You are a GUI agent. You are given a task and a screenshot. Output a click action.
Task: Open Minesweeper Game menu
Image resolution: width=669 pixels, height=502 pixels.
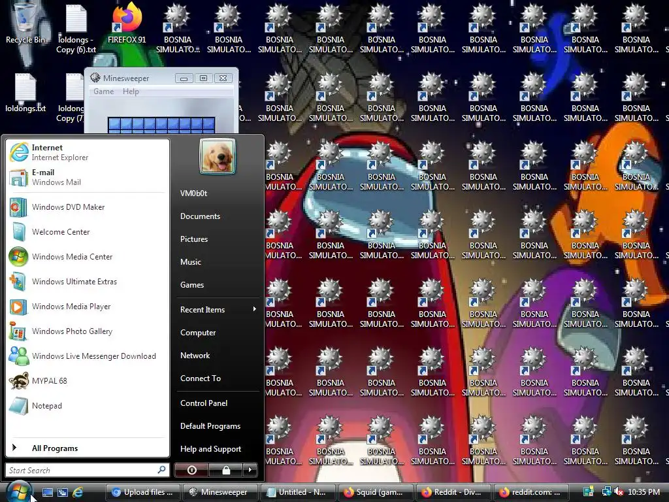pos(104,92)
